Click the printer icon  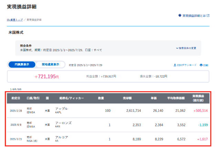point(201,65)
